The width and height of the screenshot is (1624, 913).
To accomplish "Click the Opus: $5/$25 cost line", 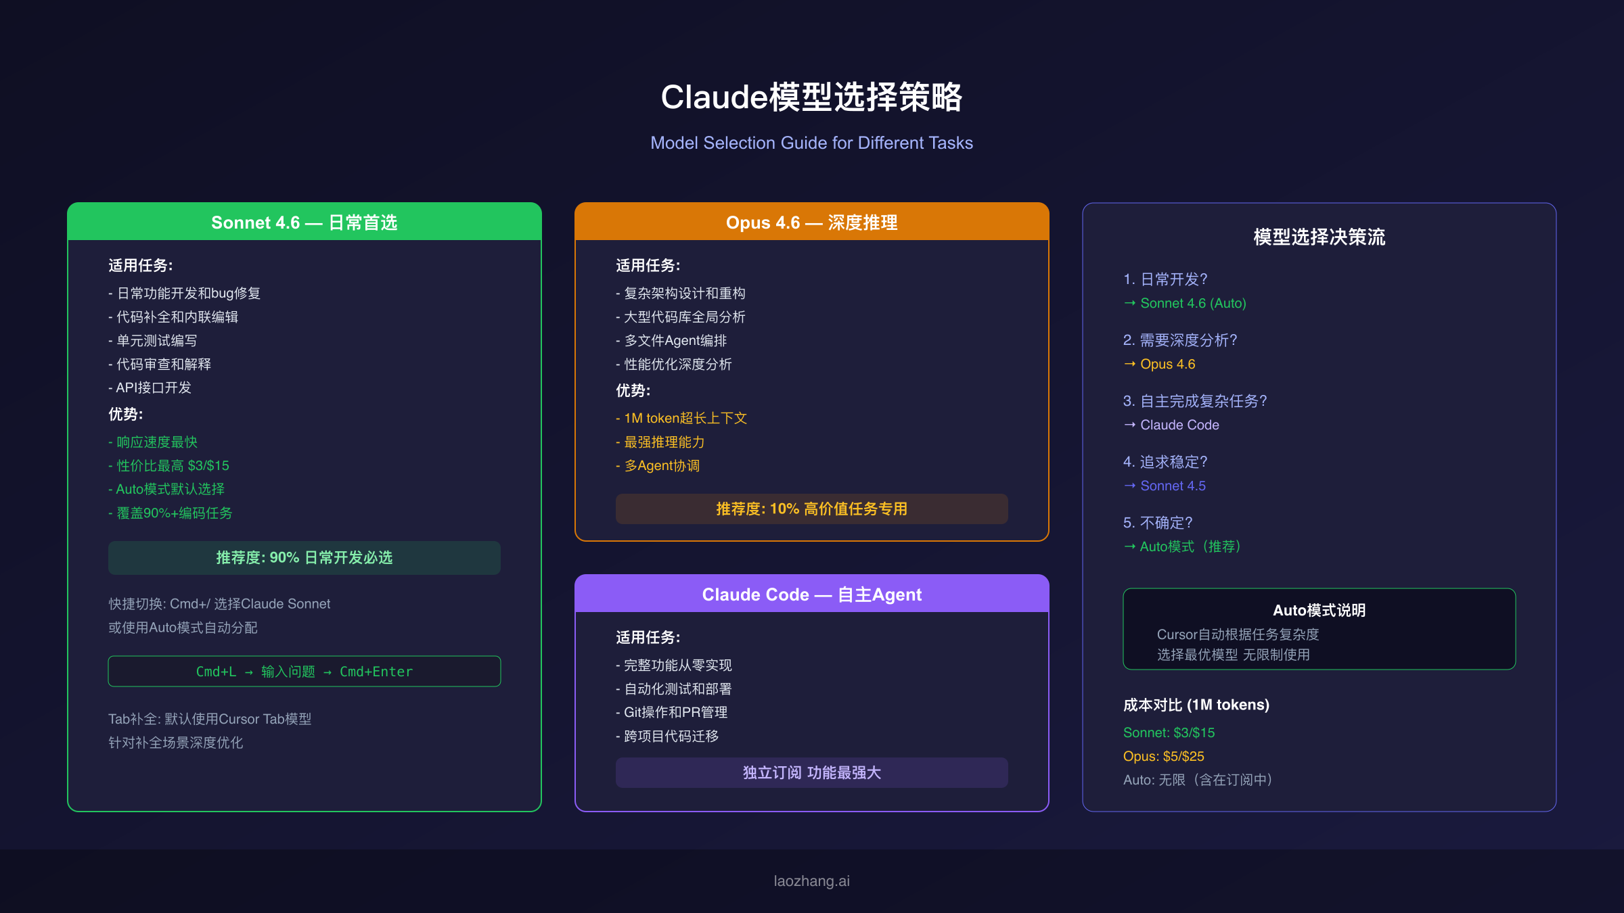I will (x=1163, y=757).
